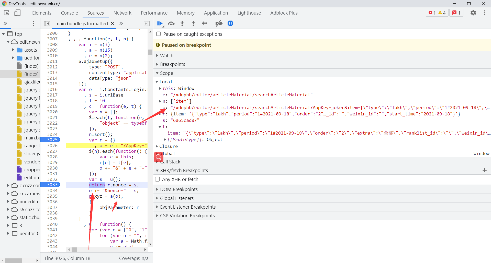Open the Network tab
491x263 pixels.
[122, 13]
